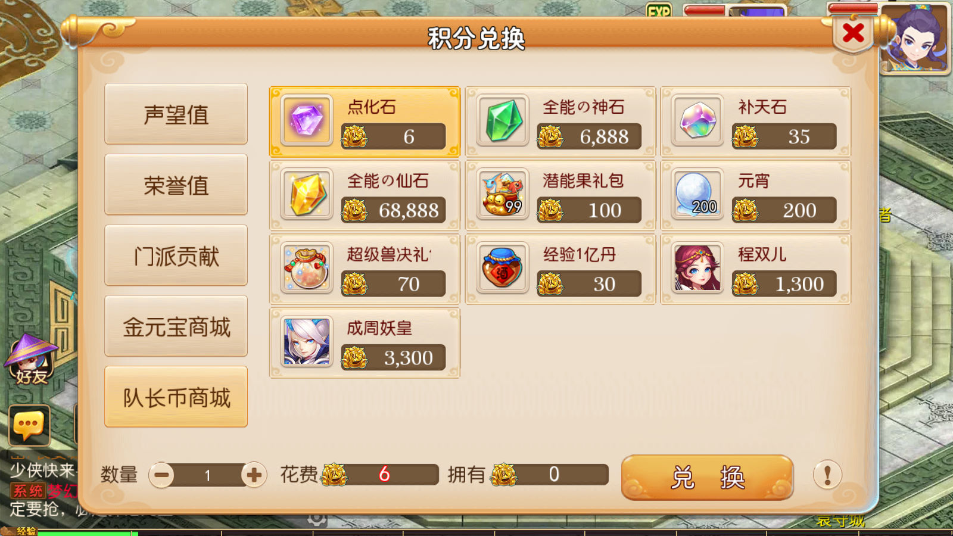This screenshot has height=536, width=953.
Task: Switch to the 声望值 tab
Action: pos(176,114)
